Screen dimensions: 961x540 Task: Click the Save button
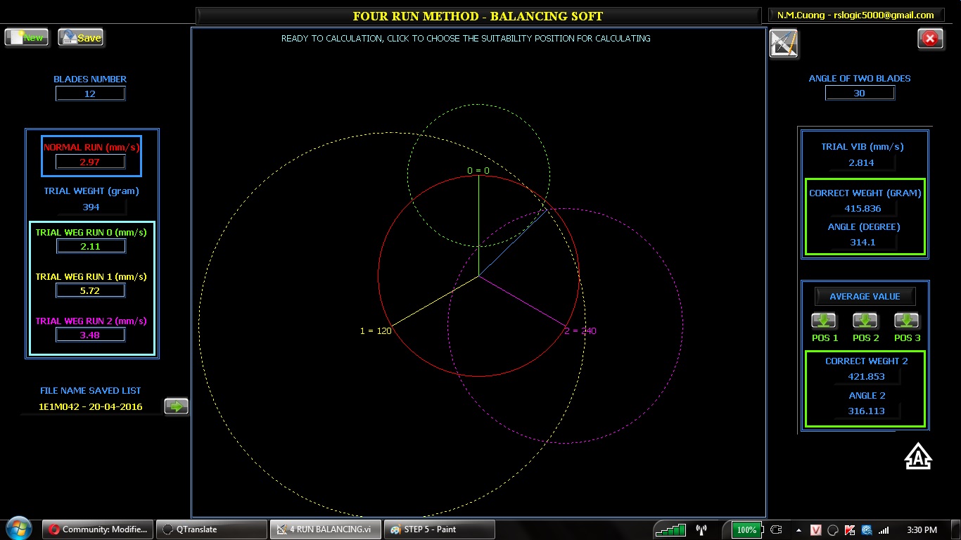pyautogui.click(x=81, y=37)
